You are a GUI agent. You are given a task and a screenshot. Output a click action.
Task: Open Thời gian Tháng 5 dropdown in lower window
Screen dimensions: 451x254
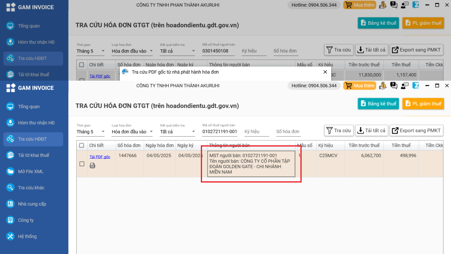(91, 131)
